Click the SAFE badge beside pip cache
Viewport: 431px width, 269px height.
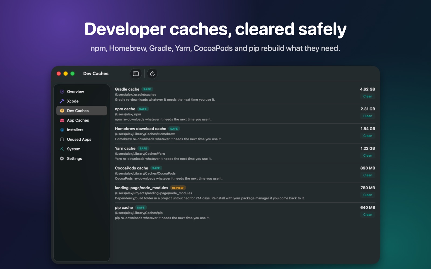point(141,208)
